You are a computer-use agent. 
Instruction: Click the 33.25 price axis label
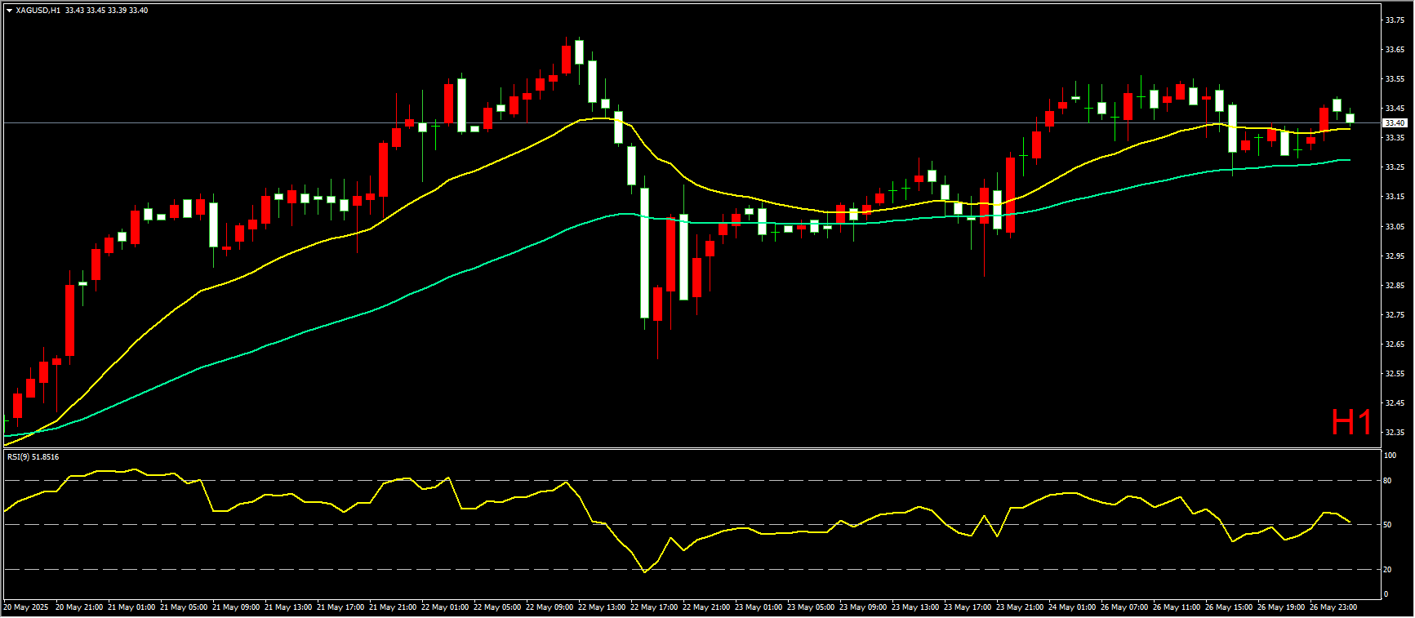tap(1395, 167)
